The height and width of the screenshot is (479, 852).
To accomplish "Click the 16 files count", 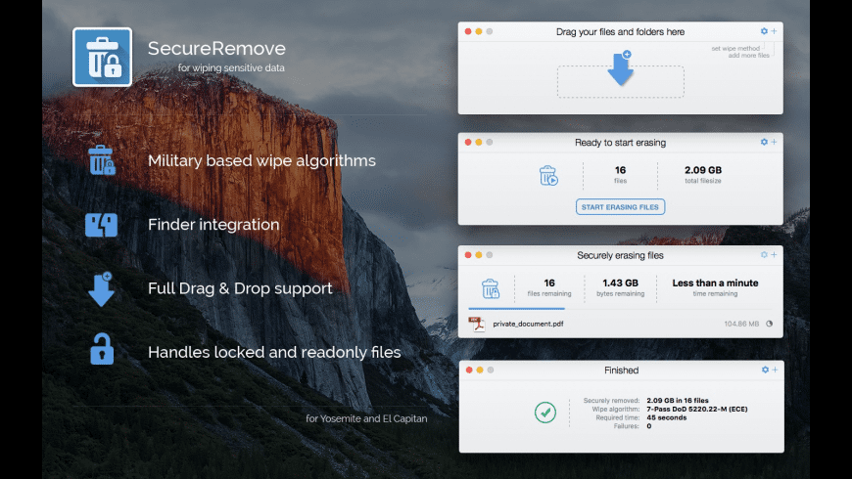I will 620,170.
